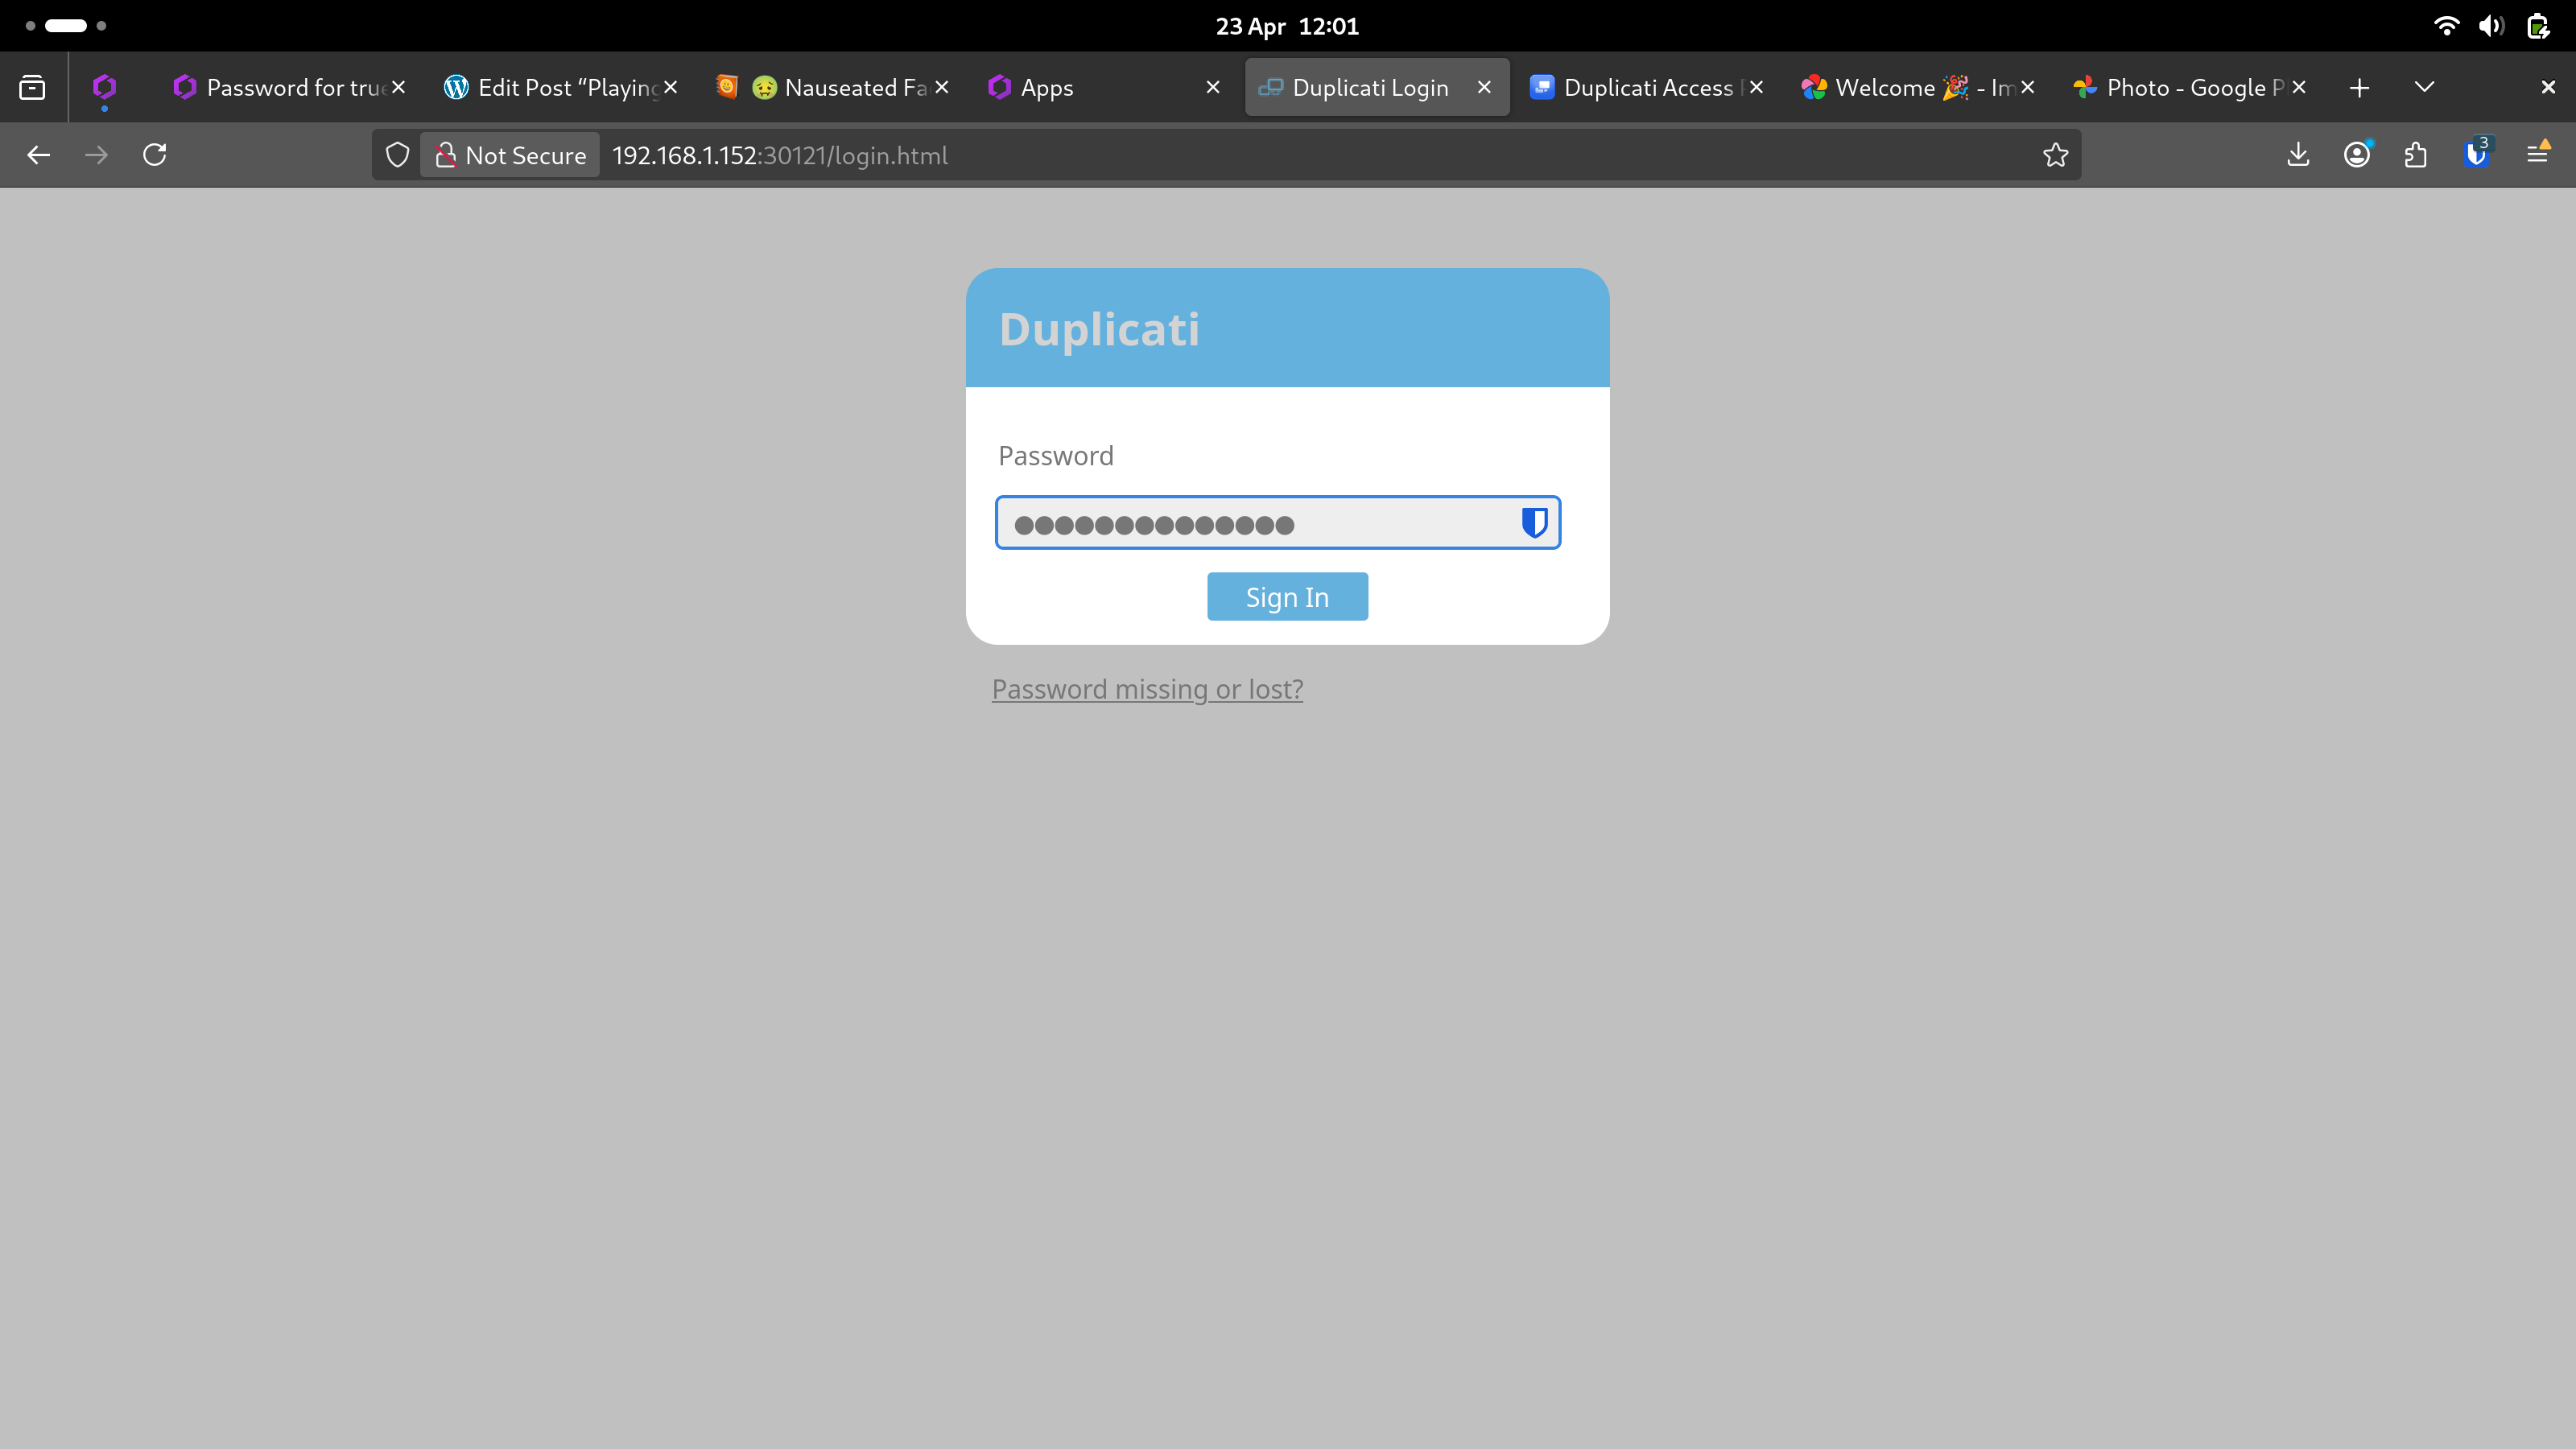Open the GNOME Activities workspace indicator
This screenshot has height=1449, width=2576.
[x=66, y=26]
